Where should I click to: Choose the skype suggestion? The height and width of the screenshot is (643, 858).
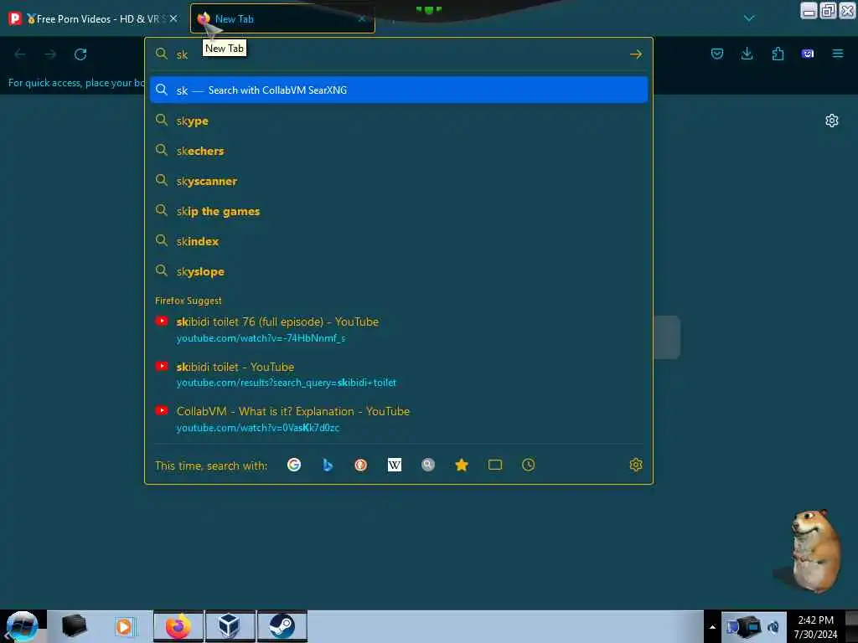tap(398, 121)
